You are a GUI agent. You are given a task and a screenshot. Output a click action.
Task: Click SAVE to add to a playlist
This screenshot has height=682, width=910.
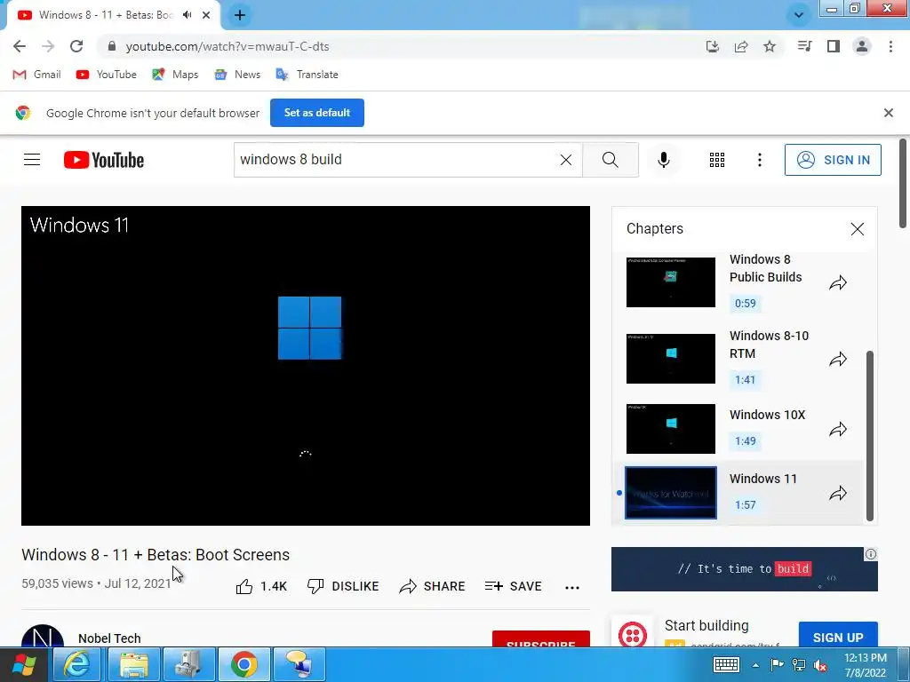(x=513, y=586)
